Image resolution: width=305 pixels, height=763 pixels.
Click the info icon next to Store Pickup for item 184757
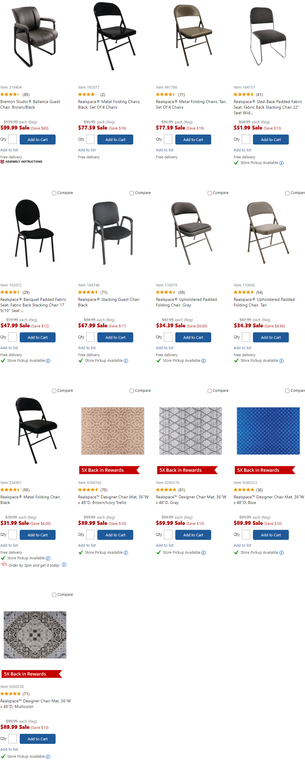click(x=282, y=162)
